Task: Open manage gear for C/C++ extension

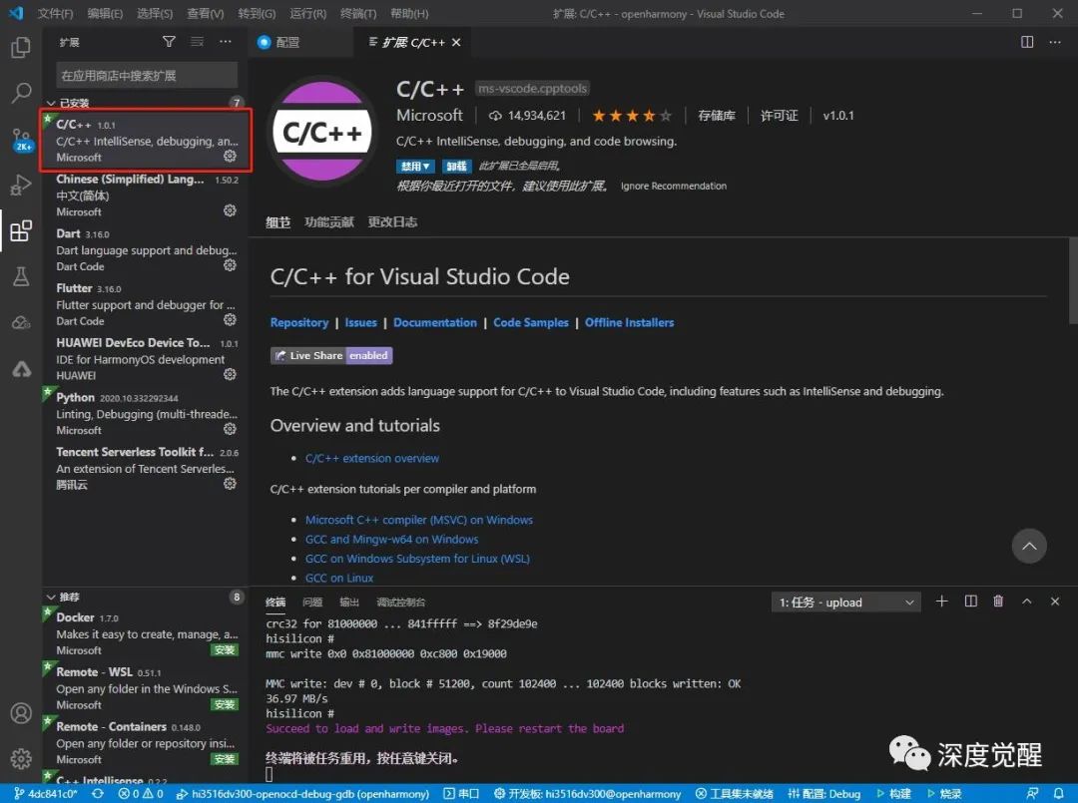Action: 230,156
